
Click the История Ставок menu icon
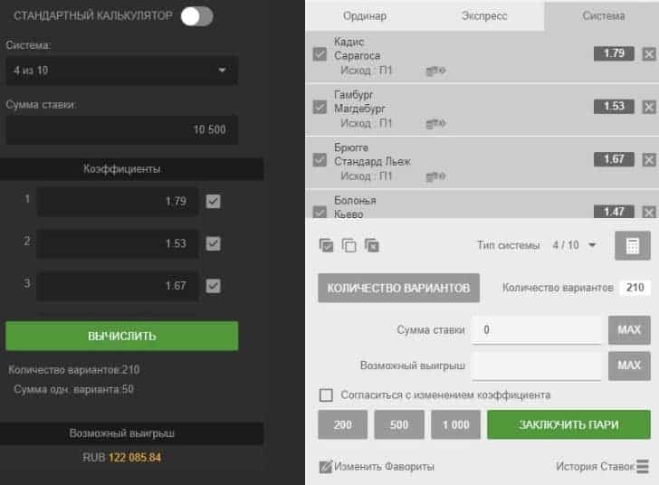[x=643, y=467]
